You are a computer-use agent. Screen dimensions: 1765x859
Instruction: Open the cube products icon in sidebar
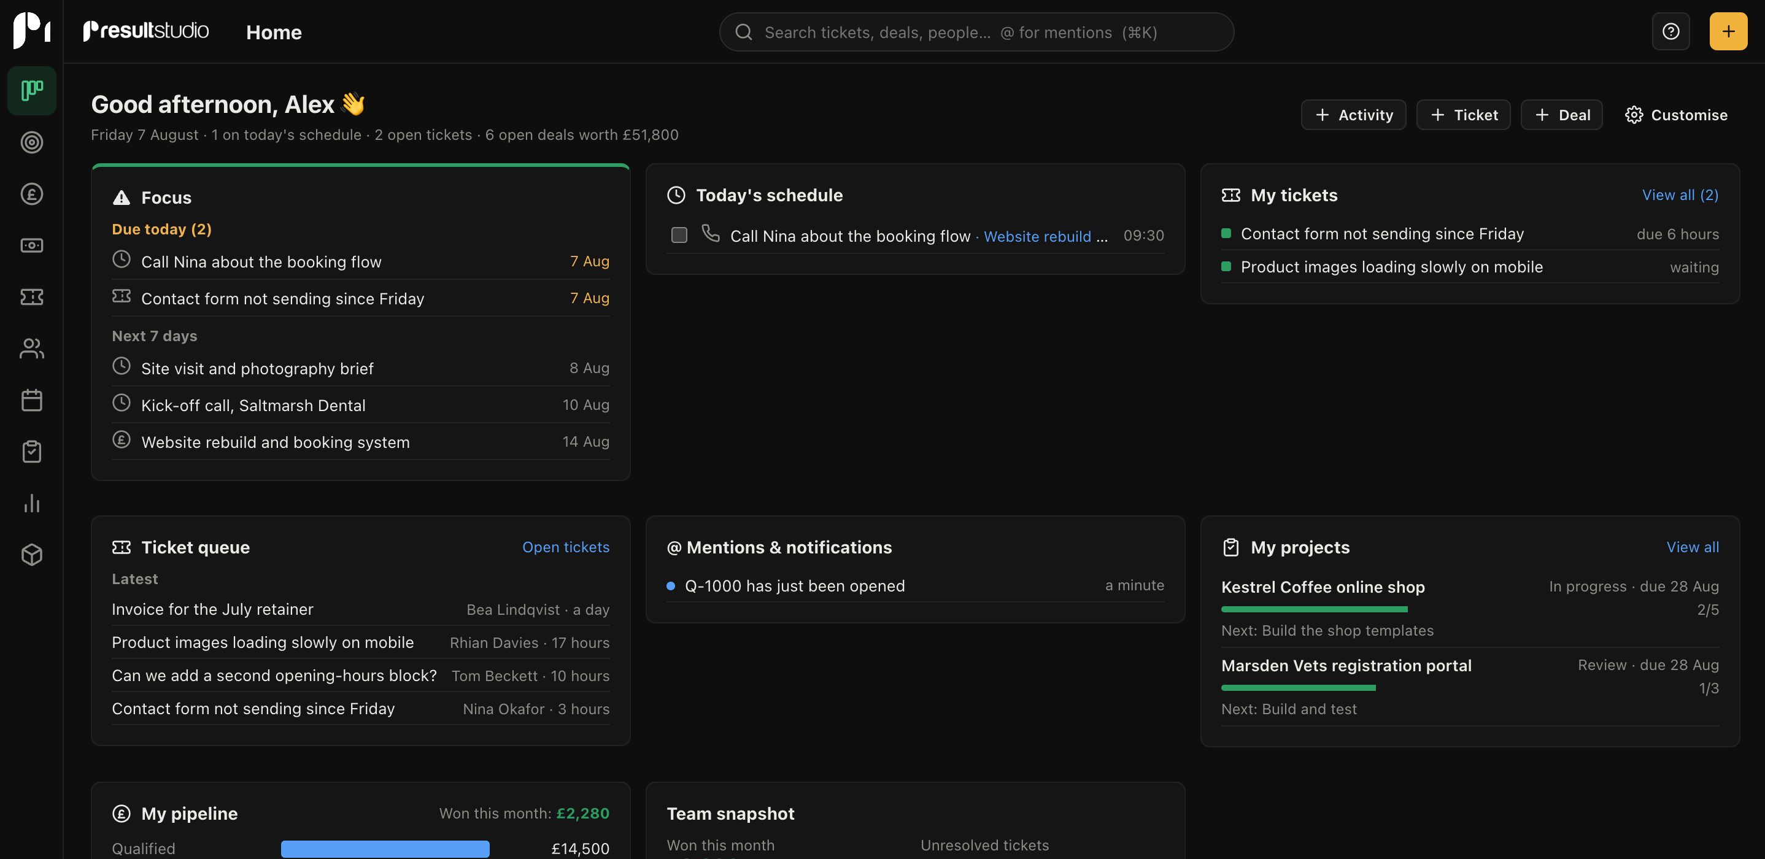(31, 555)
